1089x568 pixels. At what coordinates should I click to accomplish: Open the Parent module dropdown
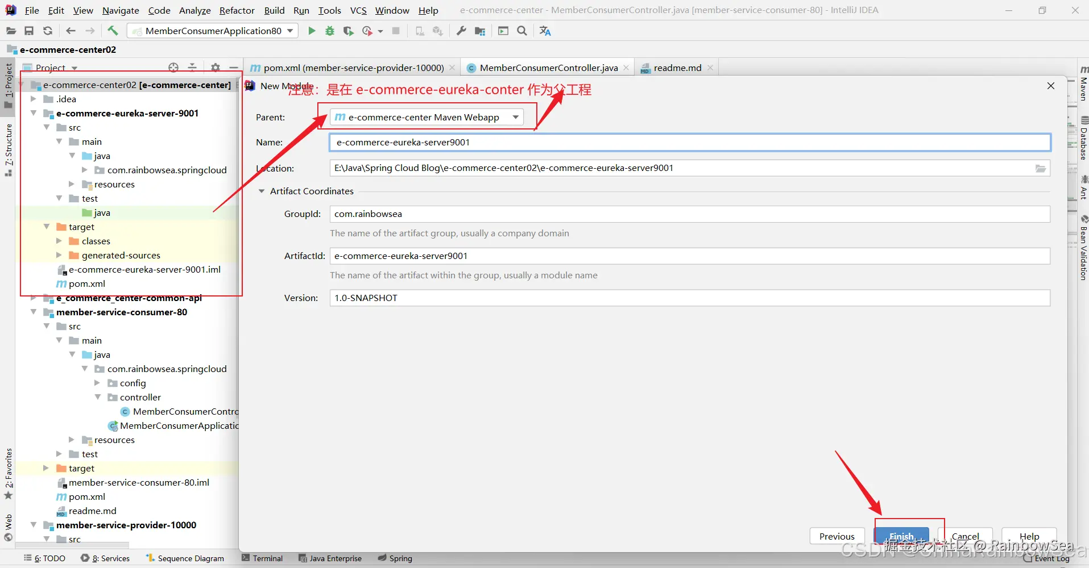(426, 117)
